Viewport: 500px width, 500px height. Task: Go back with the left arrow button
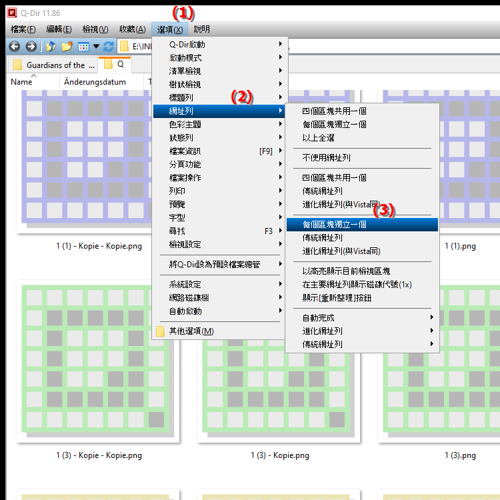point(15,47)
